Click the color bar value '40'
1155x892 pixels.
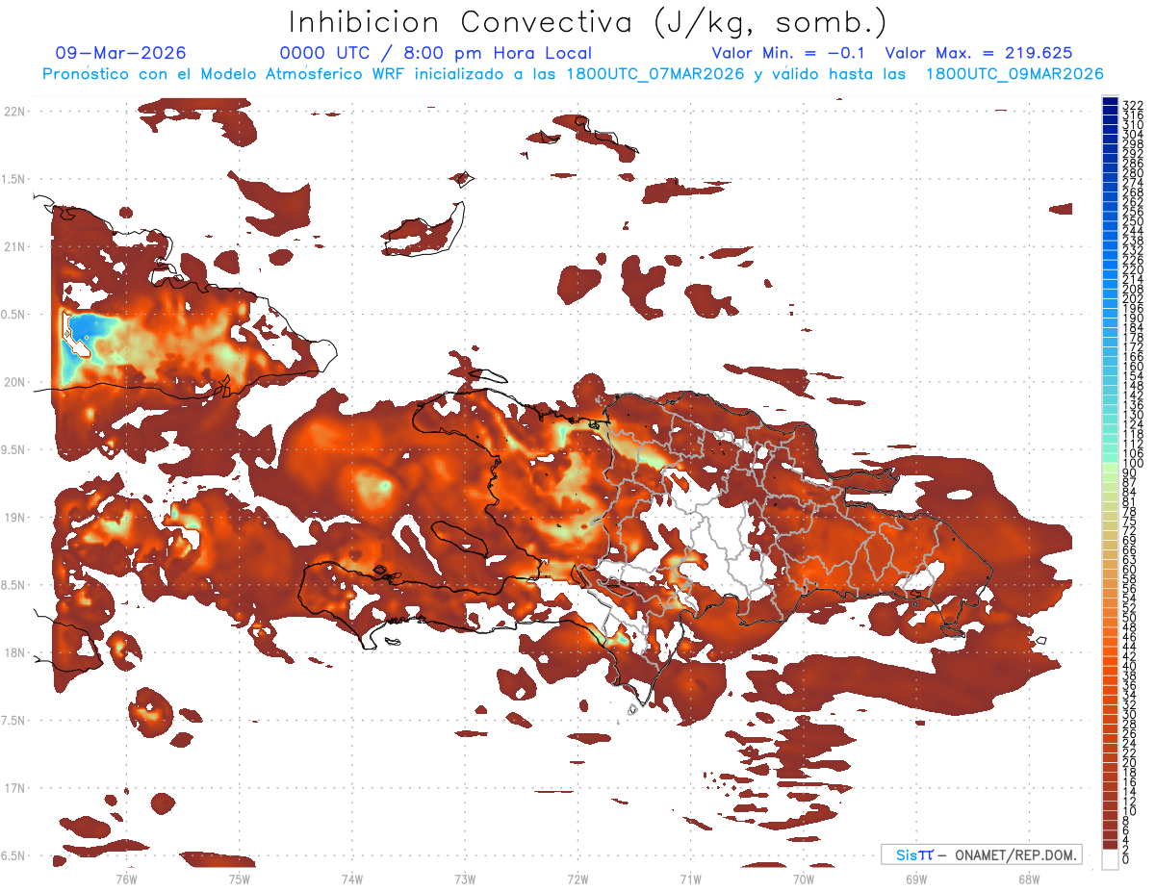1129,666
